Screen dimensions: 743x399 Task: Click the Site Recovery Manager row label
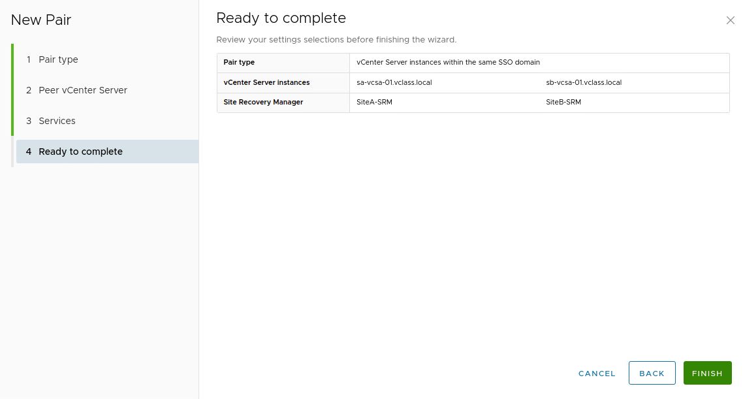tap(263, 102)
